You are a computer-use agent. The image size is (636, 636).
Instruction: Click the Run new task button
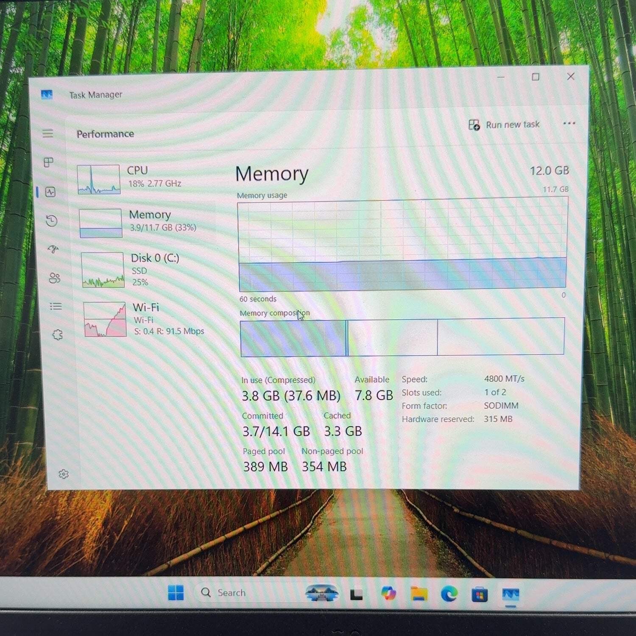coord(504,125)
